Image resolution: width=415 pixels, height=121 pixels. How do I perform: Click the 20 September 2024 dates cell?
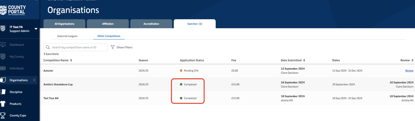(x=343, y=84)
